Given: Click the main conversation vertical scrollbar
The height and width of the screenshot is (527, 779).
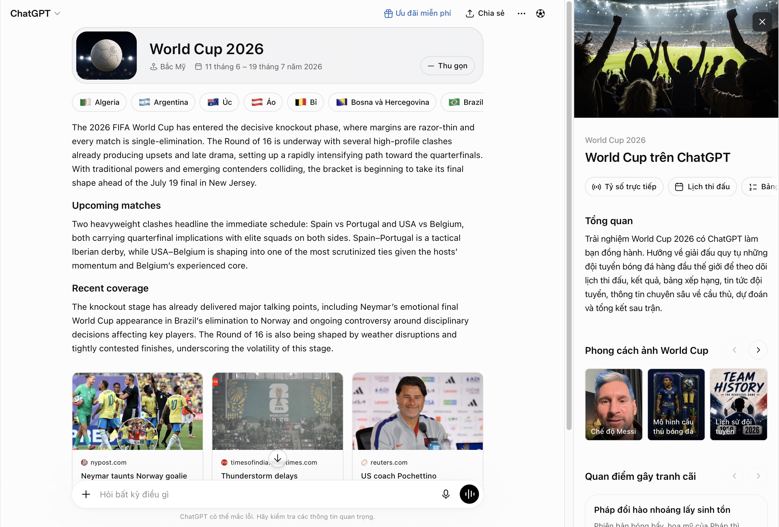Looking at the screenshot, I should click(569, 216).
